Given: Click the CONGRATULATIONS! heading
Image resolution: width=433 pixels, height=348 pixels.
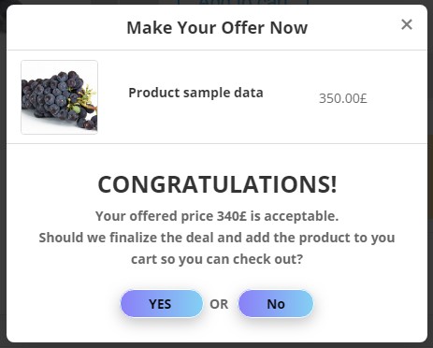Looking at the screenshot, I should click(x=217, y=184).
